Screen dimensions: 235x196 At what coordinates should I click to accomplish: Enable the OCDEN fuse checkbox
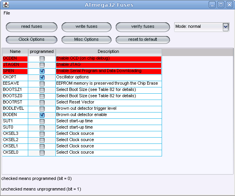pyautogui.click(x=42, y=59)
